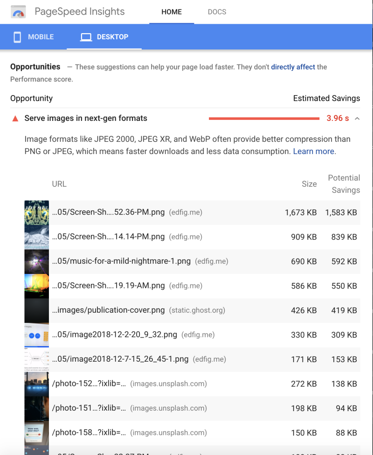Click URL '...05/image2018-12-2-20_9_32.png'
Image resolution: width=373 pixels, height=455 pixels.
click(115, 335)
